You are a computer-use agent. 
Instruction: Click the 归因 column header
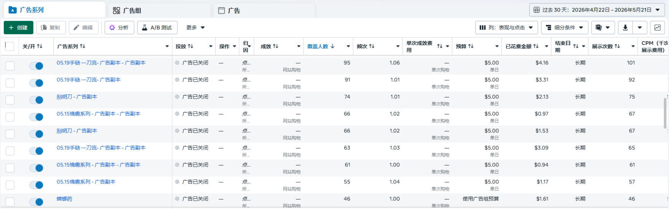coord(246,46)
